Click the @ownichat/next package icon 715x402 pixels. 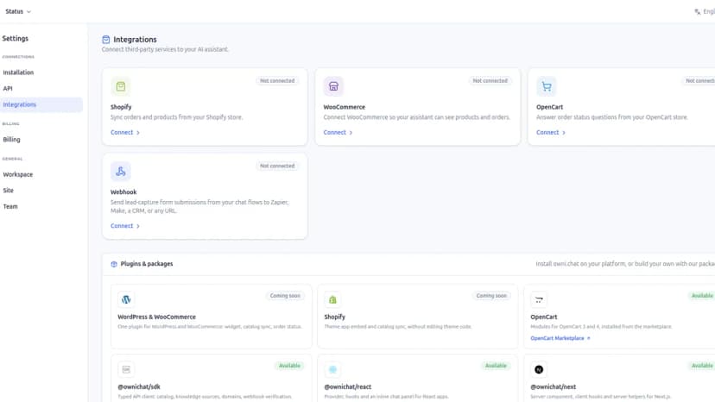[x=539, y=369]
